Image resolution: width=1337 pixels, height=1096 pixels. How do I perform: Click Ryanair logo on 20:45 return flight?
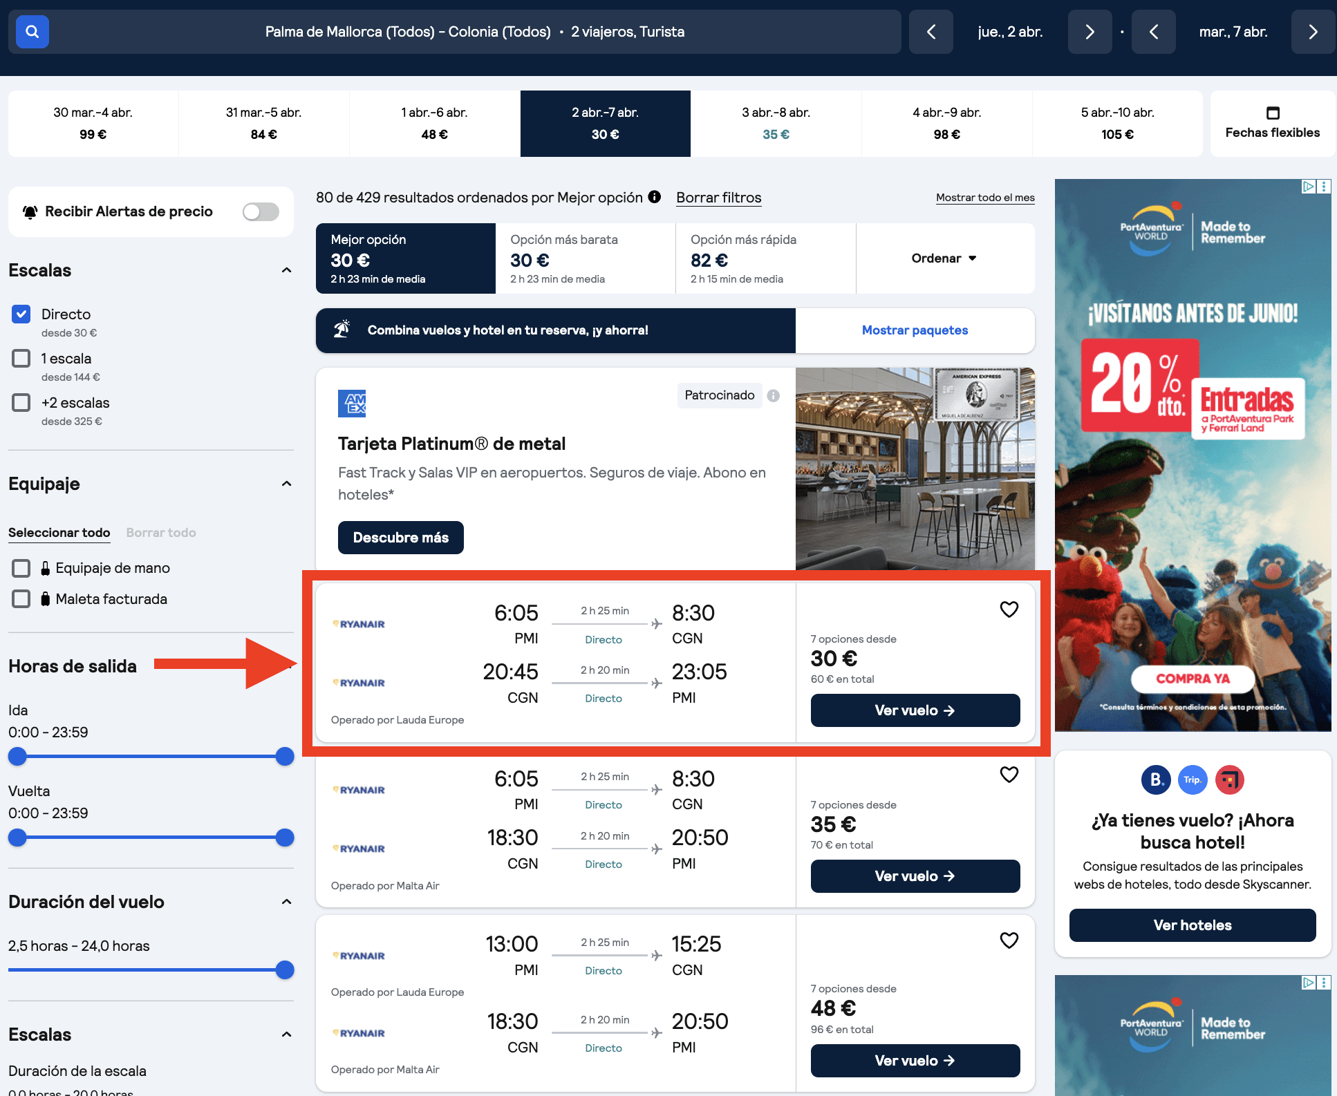pos(359,683)
